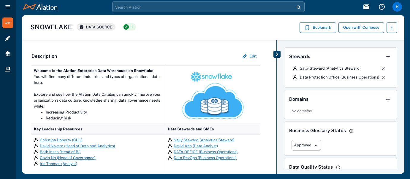This screenshot has height=179, width=410.
Task: Click the Data Quality Status heading
Action: point(311,167)
